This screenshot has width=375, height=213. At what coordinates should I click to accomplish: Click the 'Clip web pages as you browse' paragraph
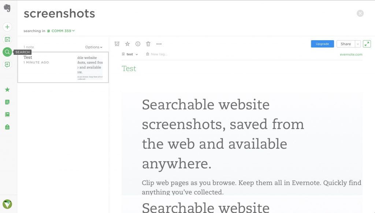(x=251, y=187)
